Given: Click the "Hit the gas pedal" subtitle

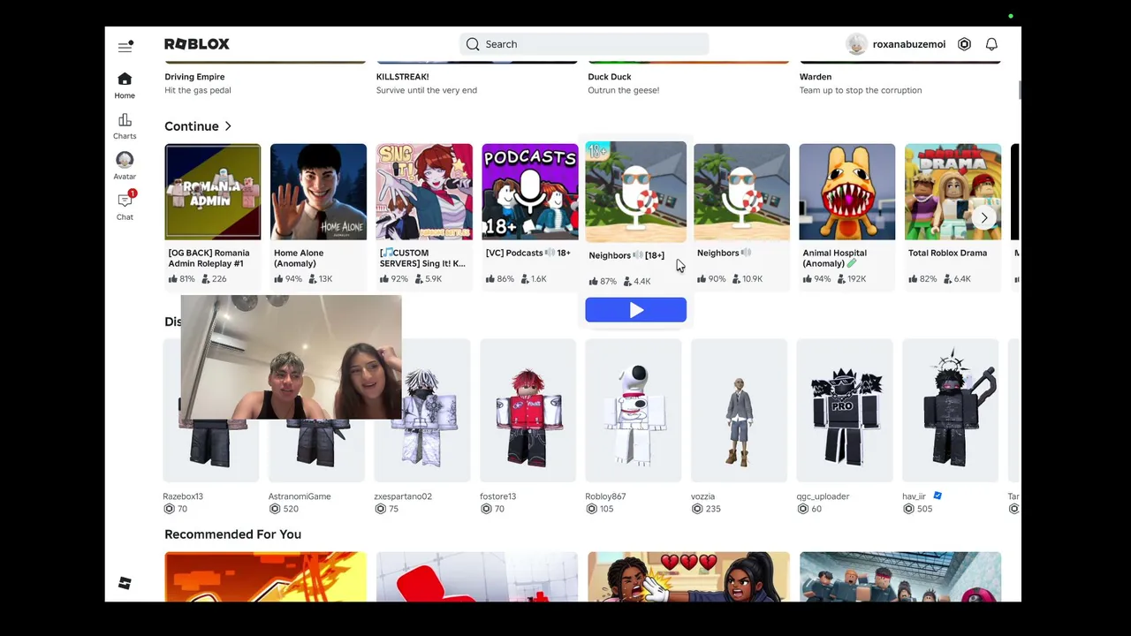Looking at the screenshot, I should tap(198, 90).
